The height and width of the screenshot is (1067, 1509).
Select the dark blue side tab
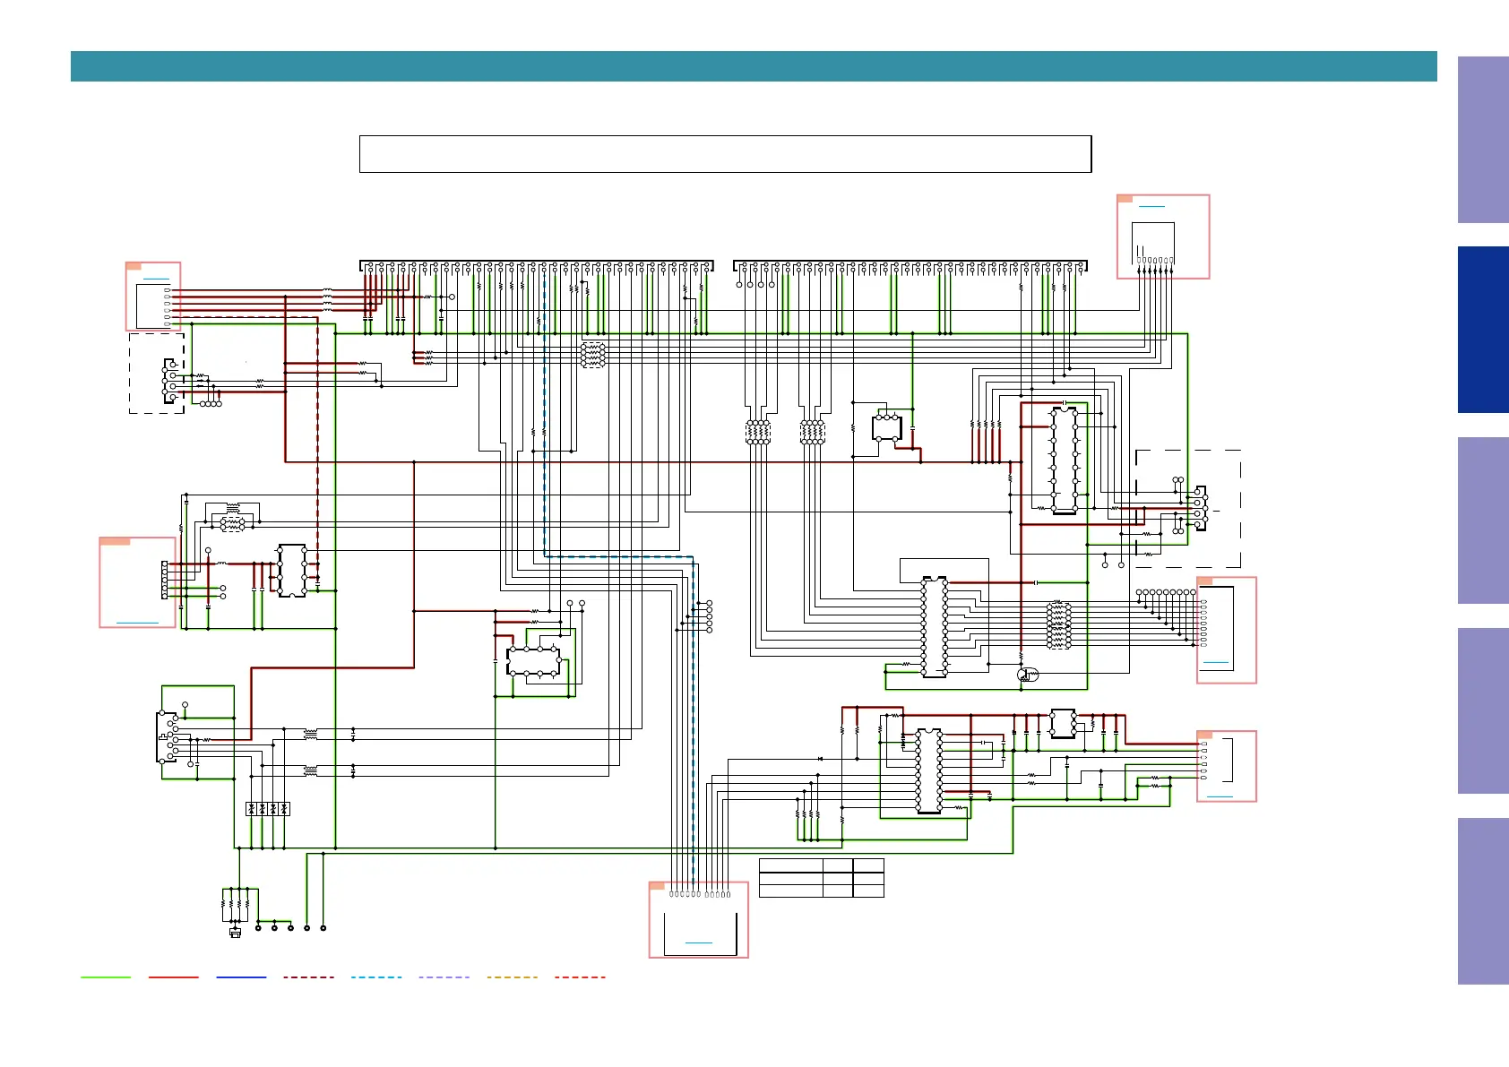pyautogui.click(x=1483, y=330)
